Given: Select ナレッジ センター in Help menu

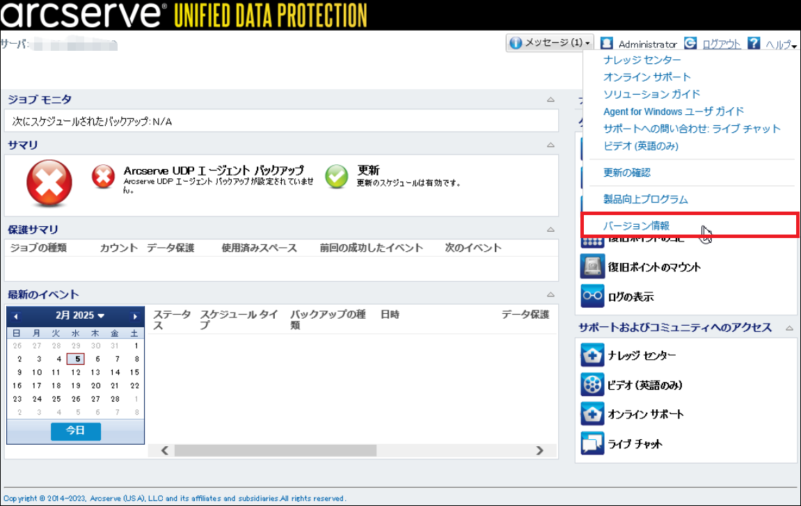Looking at the screenshot, I should coord(642,60).
